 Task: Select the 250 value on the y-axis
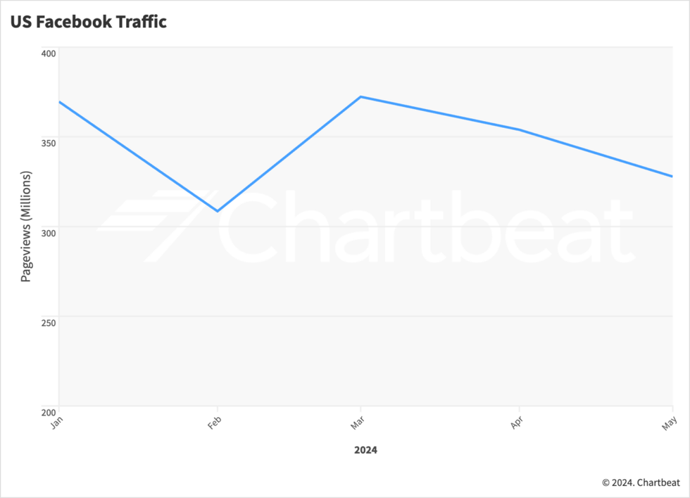click(48, 322)
